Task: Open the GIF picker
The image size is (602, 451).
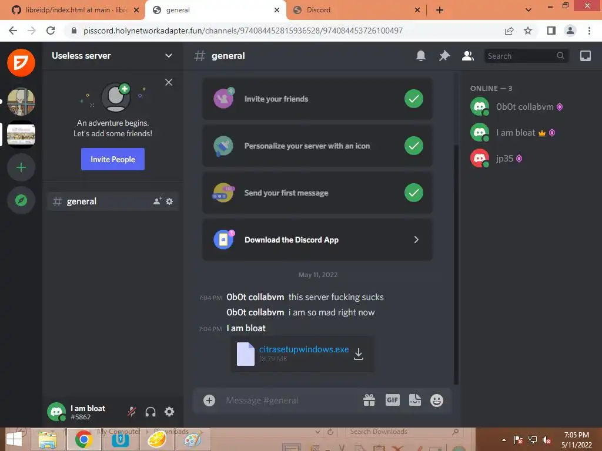Action: (392, 400)
